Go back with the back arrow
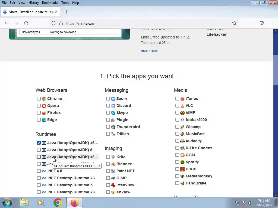Screen dimensions: 278x208 [x=7, y=23]
